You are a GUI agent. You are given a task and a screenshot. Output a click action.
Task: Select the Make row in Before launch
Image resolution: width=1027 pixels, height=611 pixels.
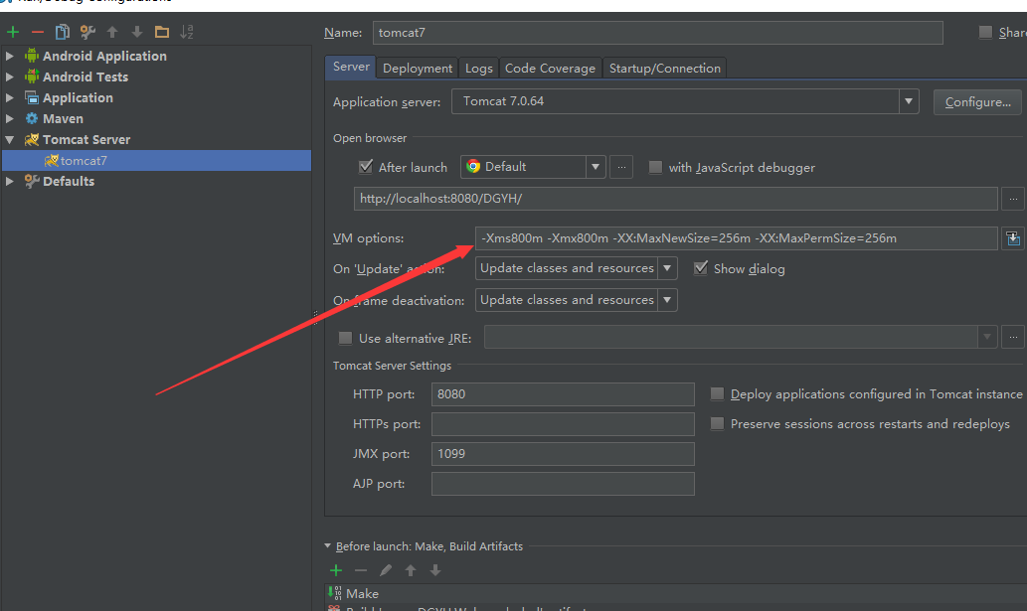coord(675,593)
